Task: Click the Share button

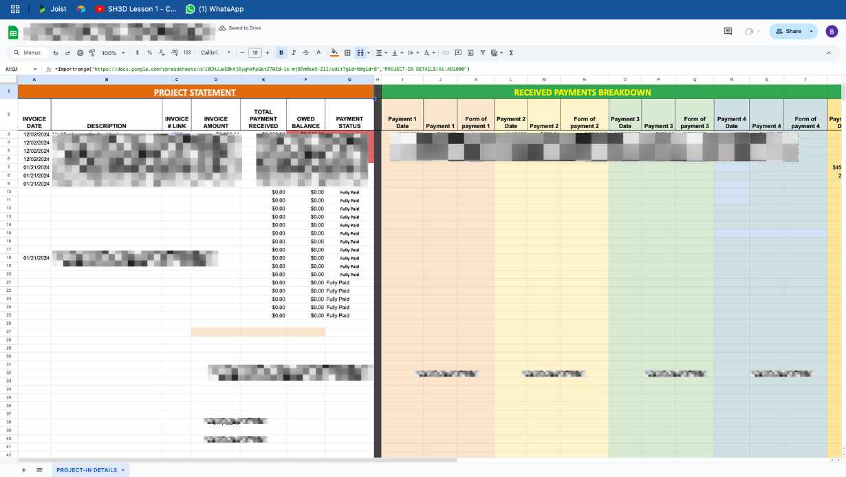Action: pos(788,32)
